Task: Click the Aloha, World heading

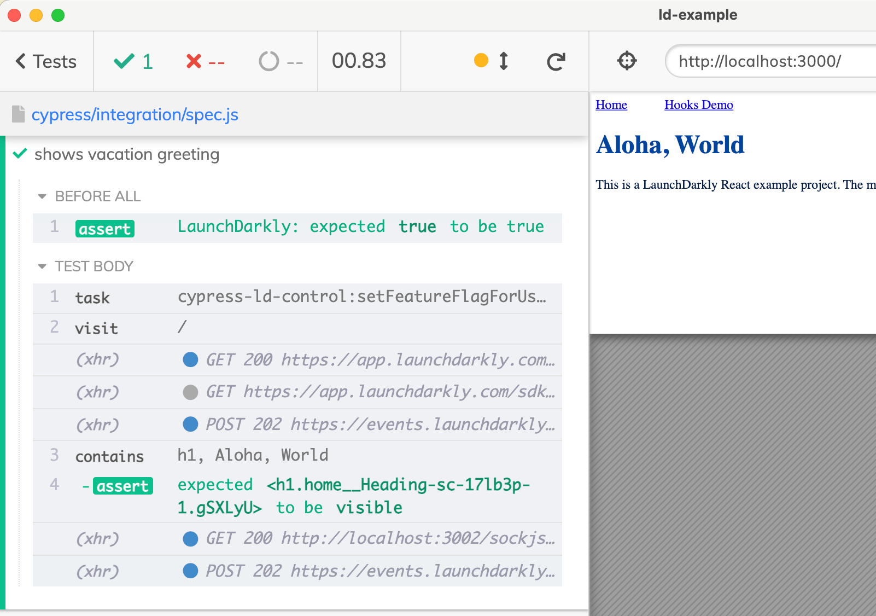Action: 670,145
